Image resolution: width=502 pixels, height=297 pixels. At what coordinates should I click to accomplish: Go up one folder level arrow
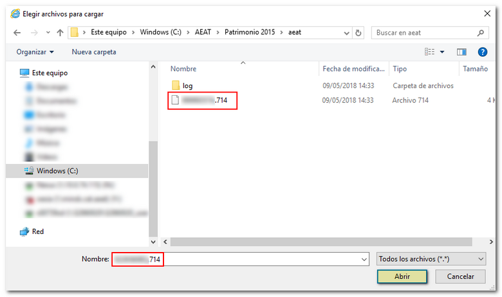point(60,33)
